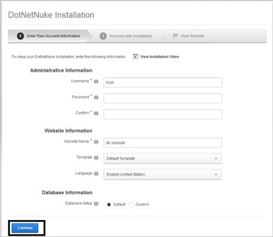Click the installation video play icon
Screen dimensions: 273x237
135,57
